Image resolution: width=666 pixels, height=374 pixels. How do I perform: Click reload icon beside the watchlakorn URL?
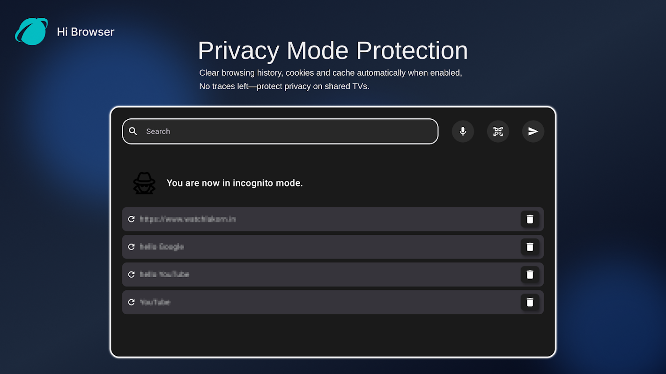[132, 219]
